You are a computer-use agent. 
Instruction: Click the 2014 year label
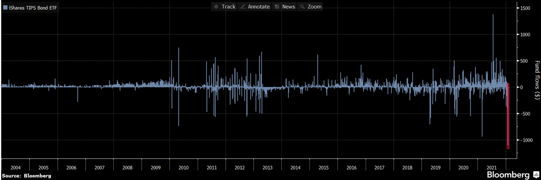[296, 168]
